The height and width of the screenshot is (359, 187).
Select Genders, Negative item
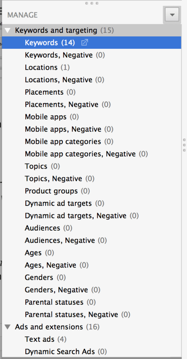click(x=91, y=290)
